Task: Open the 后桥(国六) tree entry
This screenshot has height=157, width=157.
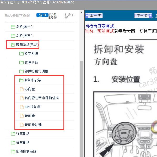Action: pyautogui.click(x=24, y=27)
